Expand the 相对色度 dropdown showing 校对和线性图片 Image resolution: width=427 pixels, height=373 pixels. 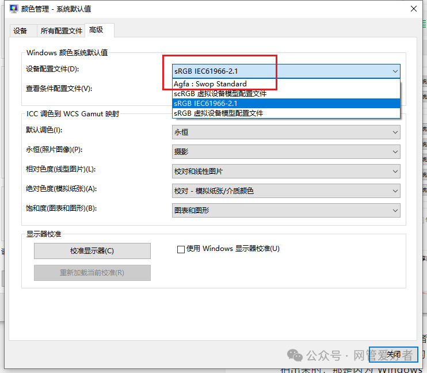pyautogui.click(x=286, y=172)
